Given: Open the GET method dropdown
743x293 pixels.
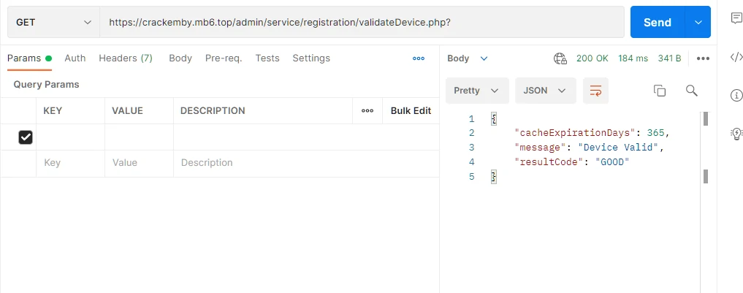Looking at the screenshot, I should pyautogui.click(x=53, y=22).
